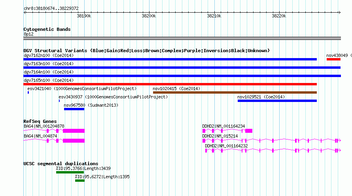352x196 pixels.
Task: Select the blue nsv967580 gain bar
Action: [74, 109]
